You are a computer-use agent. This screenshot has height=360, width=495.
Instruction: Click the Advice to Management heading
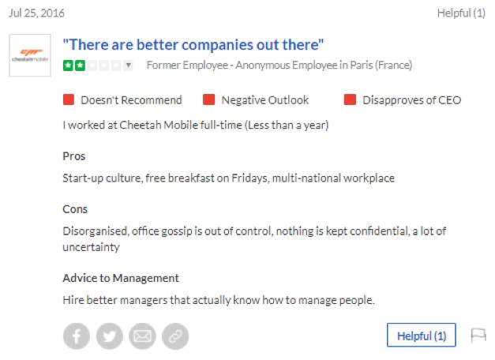click(x=121, y=278)
